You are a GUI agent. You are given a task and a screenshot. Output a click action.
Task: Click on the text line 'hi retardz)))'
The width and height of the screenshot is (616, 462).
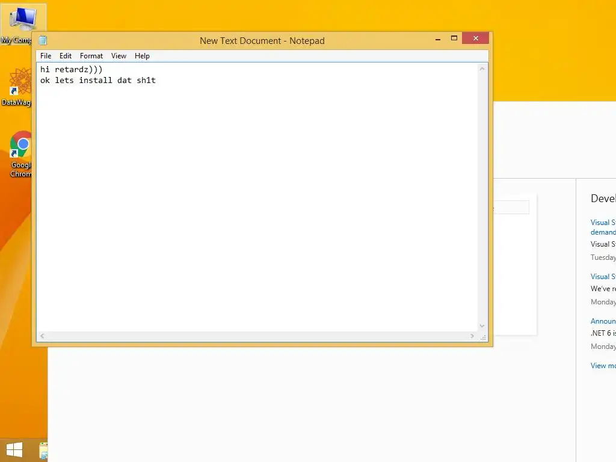click(71, 70)
